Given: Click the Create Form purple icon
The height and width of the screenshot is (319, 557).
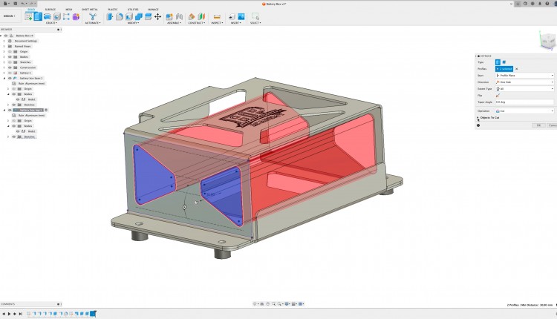Looking at the screenshot, I should coord(76,16).
